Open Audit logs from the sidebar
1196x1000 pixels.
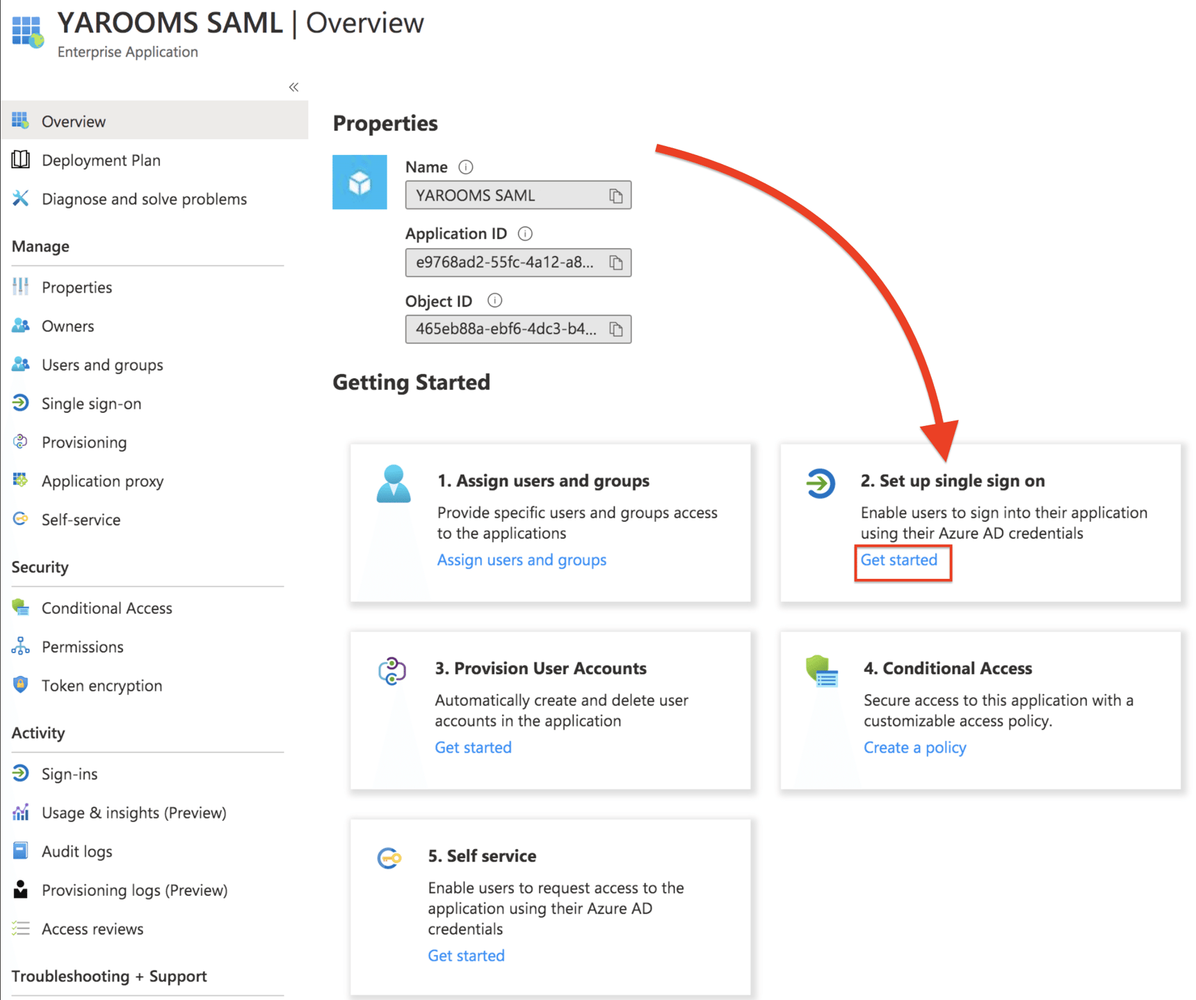click(x=76, y=851)
